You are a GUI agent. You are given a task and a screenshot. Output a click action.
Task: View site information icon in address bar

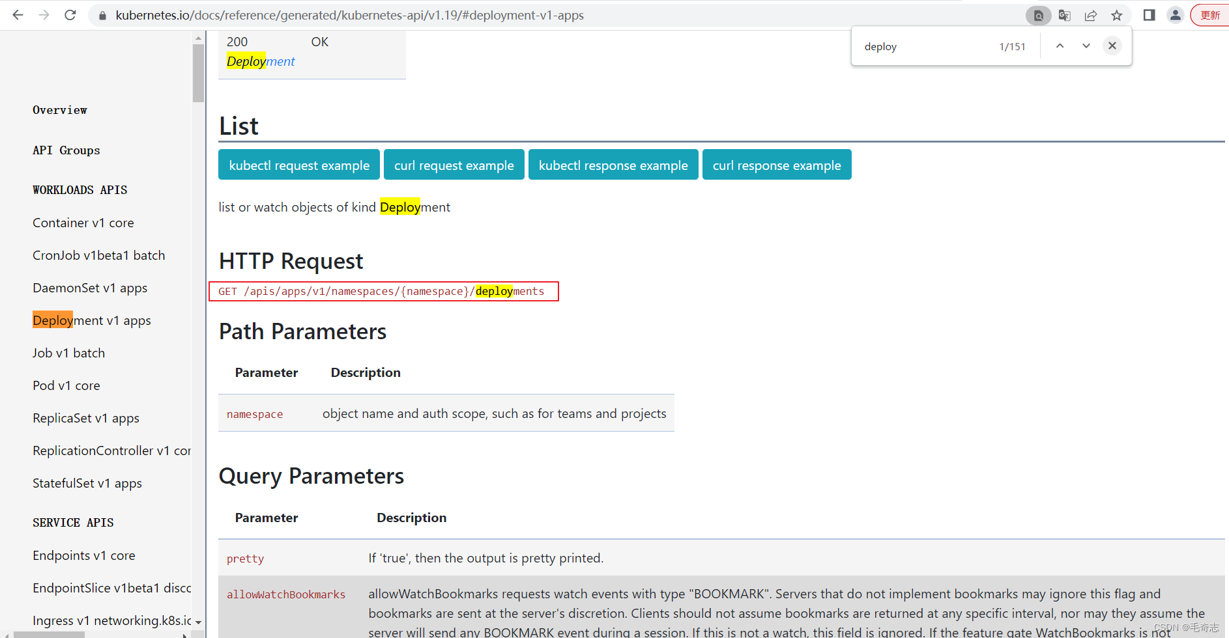[x=102, y=15]
